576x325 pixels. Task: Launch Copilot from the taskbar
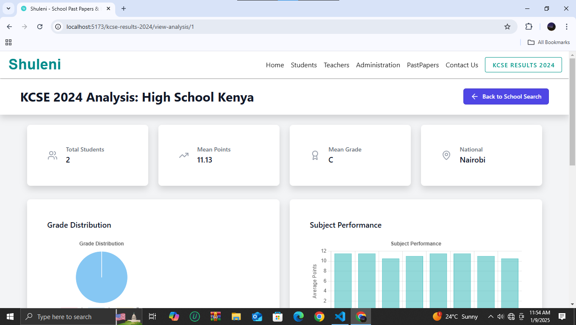(x=174, y=317)
